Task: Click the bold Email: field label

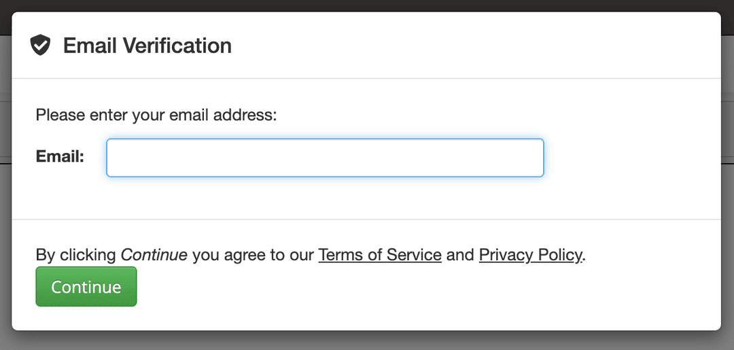Action: tap(60, 157)
